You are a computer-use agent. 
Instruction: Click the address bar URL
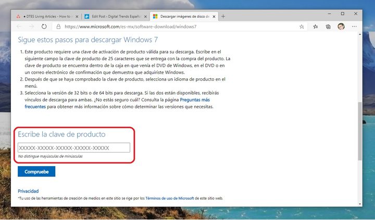[x=131, y=26]
